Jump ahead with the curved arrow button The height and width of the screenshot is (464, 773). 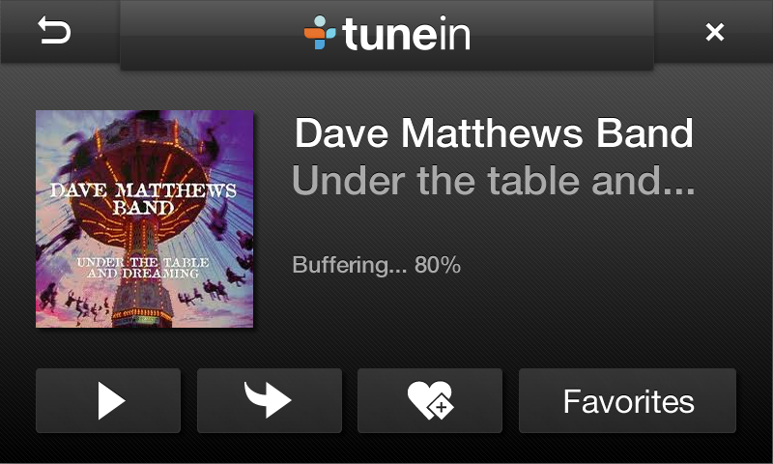[270, 400]
